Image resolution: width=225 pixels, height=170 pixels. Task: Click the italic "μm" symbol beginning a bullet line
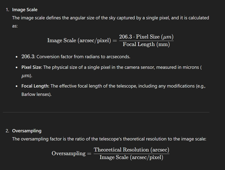tap(26, 76)
